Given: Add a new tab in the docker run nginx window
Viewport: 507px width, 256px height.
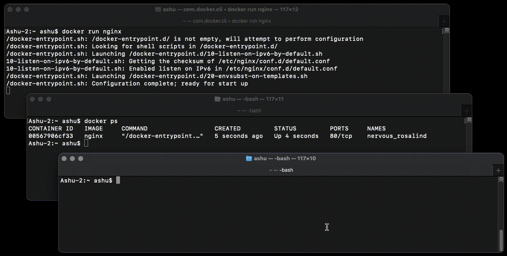Looking at the screenshot, I should click(x=444, y=21).
